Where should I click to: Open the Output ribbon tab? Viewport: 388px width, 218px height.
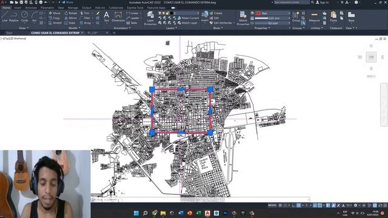[x=86, y=8]
